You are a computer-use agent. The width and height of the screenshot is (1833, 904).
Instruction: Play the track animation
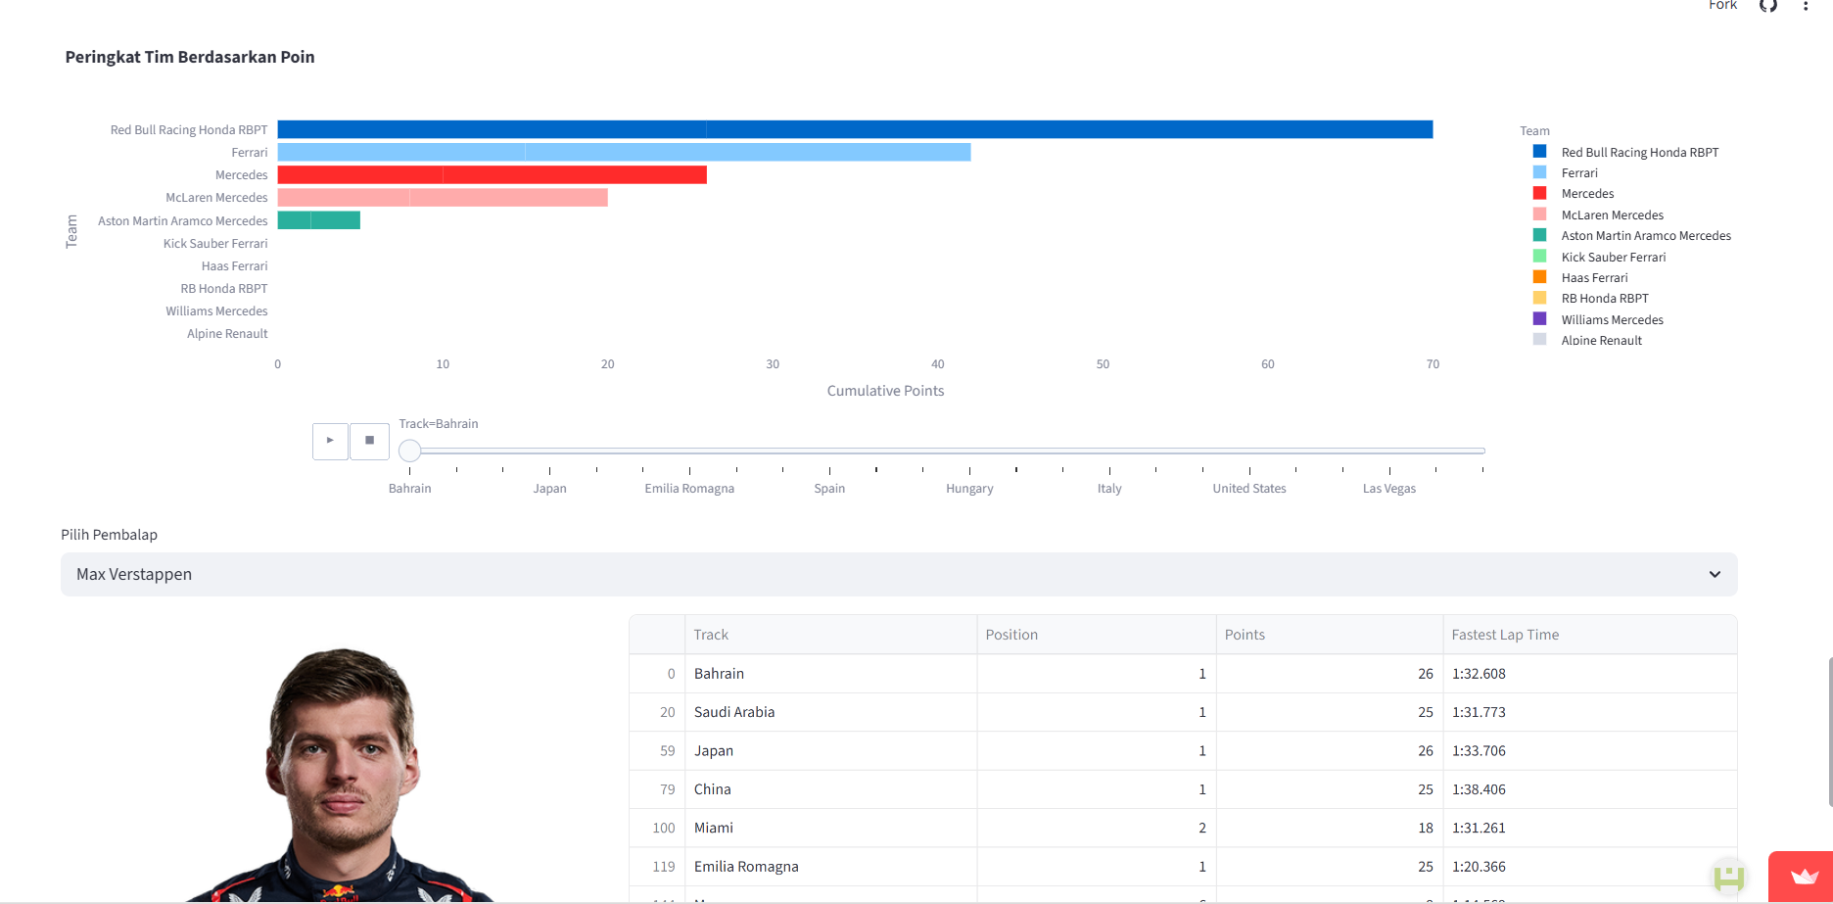pos(330,441)
